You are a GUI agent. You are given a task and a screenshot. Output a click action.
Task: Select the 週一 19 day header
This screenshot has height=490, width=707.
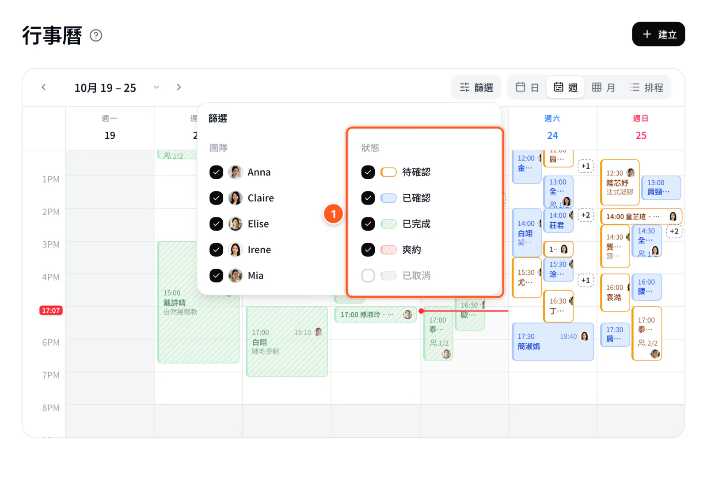(x=110, y=127)
